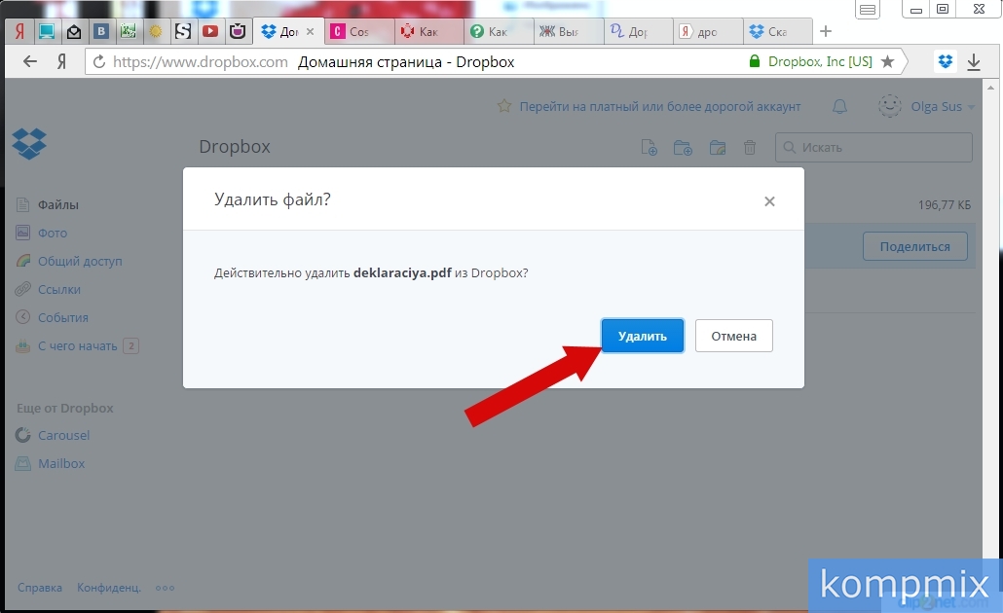Click the scrollbar up arrow
1003x613 pixels.
pos(991,88)
